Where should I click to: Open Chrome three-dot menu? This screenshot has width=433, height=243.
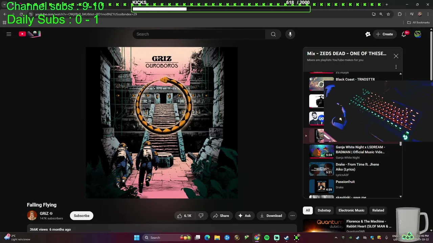pos(428,14)
